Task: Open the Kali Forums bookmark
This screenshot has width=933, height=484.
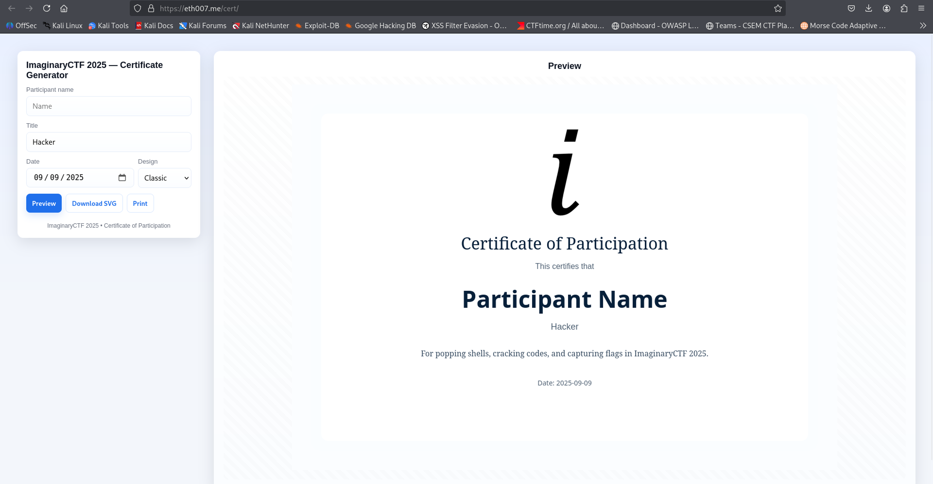Action: 203,26
